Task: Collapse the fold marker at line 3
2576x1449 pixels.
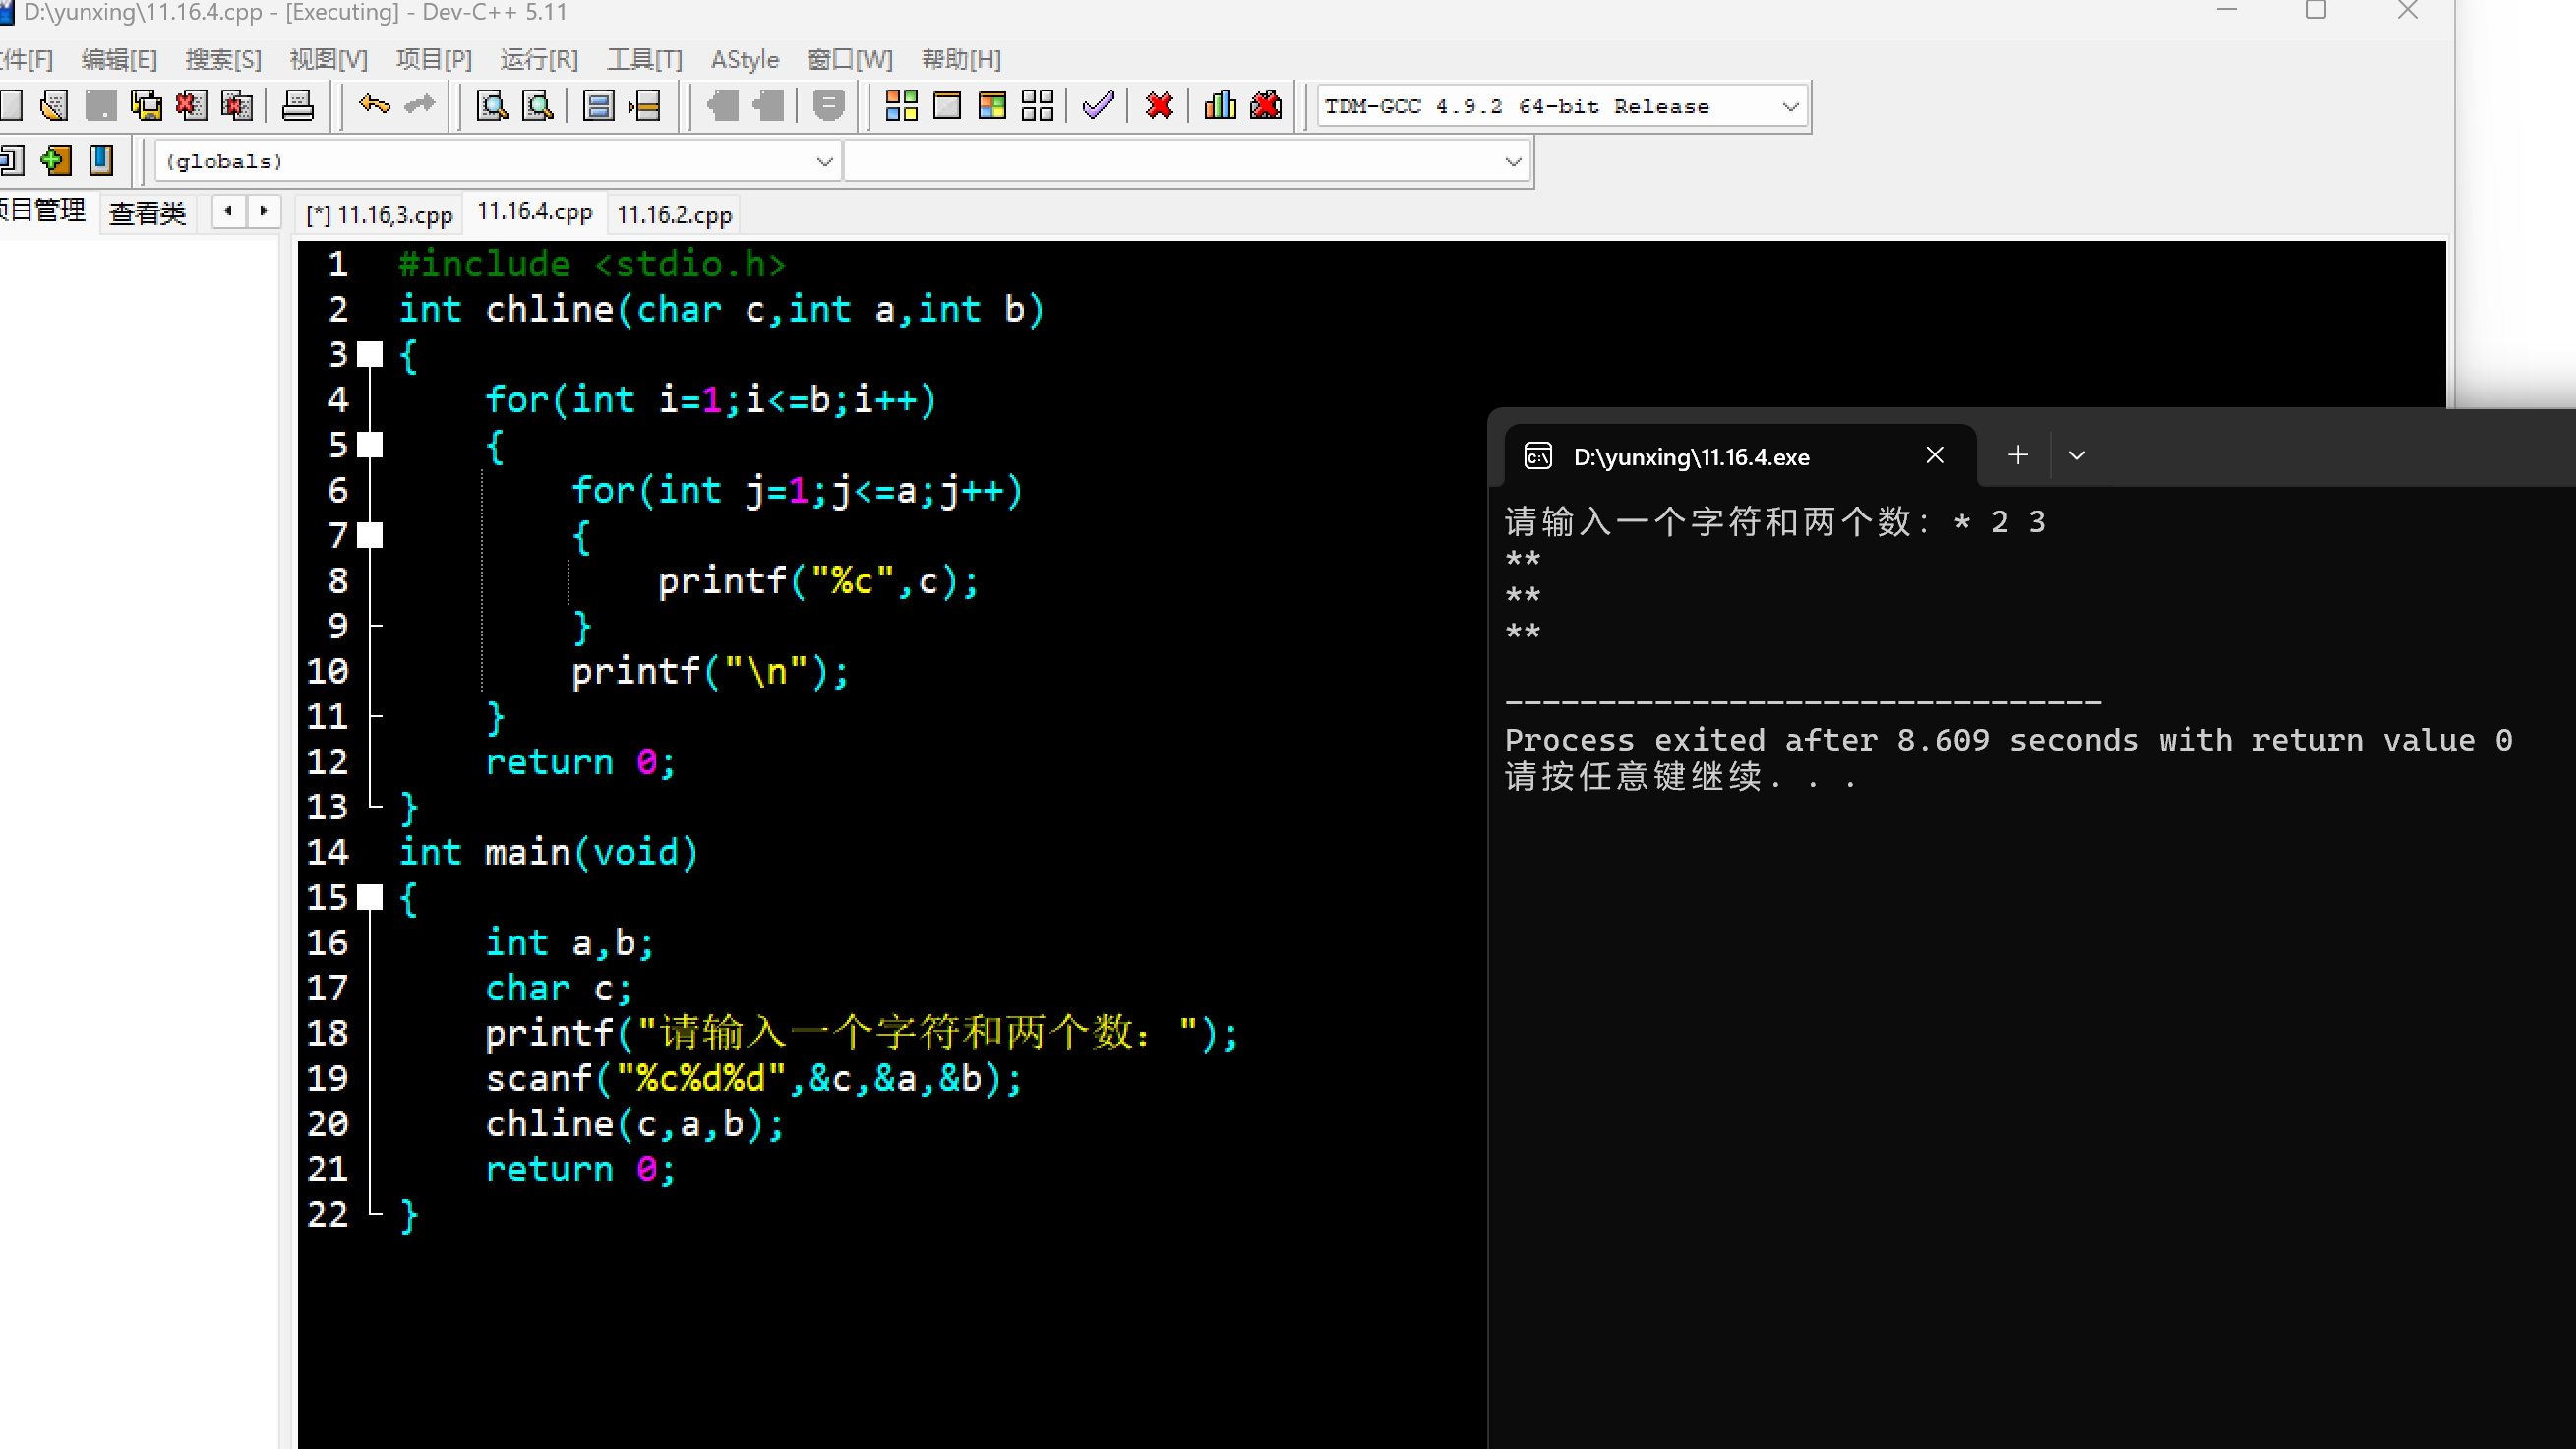Action: [370, 354]
